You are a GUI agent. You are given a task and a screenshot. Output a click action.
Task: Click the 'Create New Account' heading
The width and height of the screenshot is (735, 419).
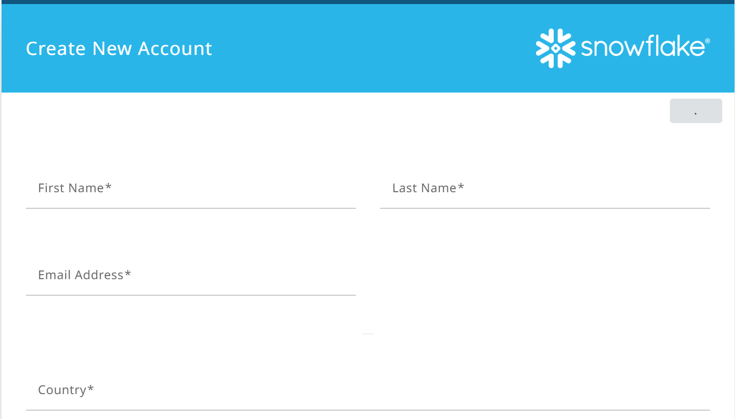click(119, 49)
